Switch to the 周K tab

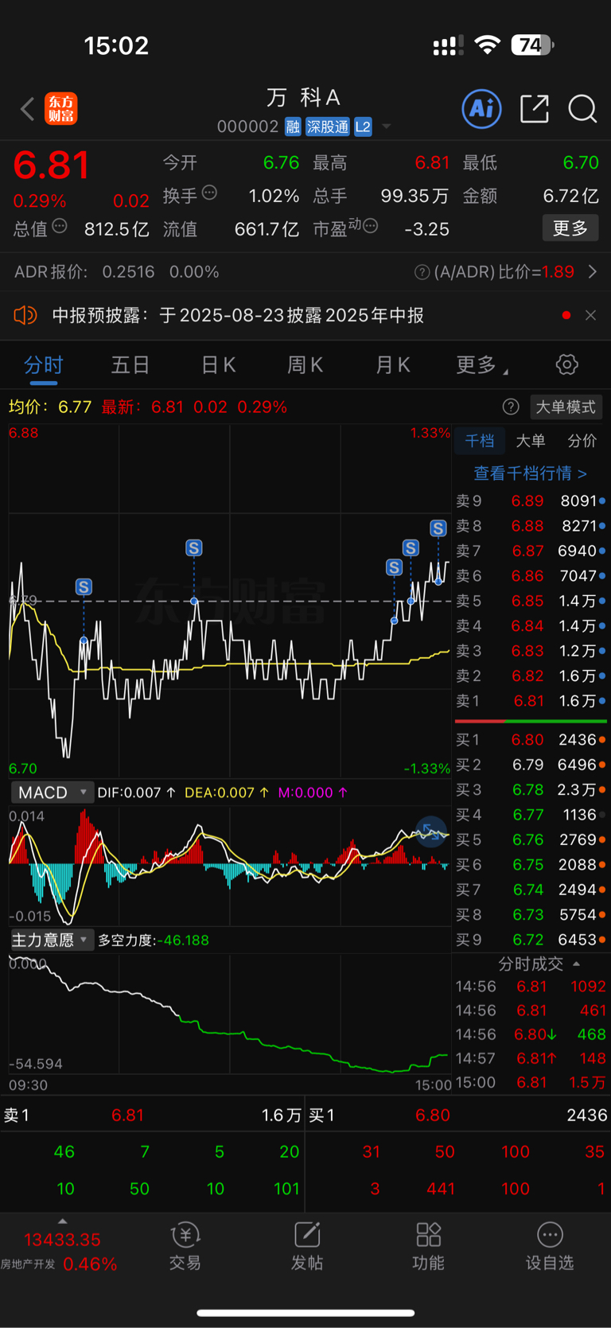(305, 365)
